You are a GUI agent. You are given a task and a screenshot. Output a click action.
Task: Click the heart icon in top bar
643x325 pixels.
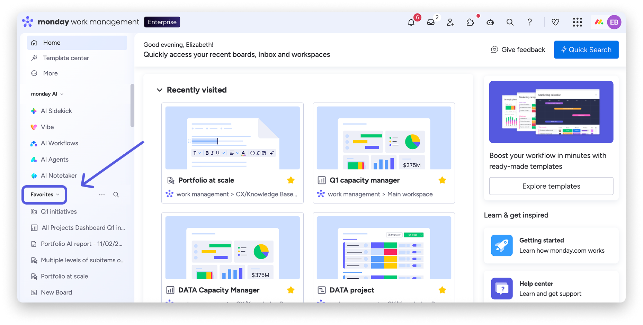555,22
